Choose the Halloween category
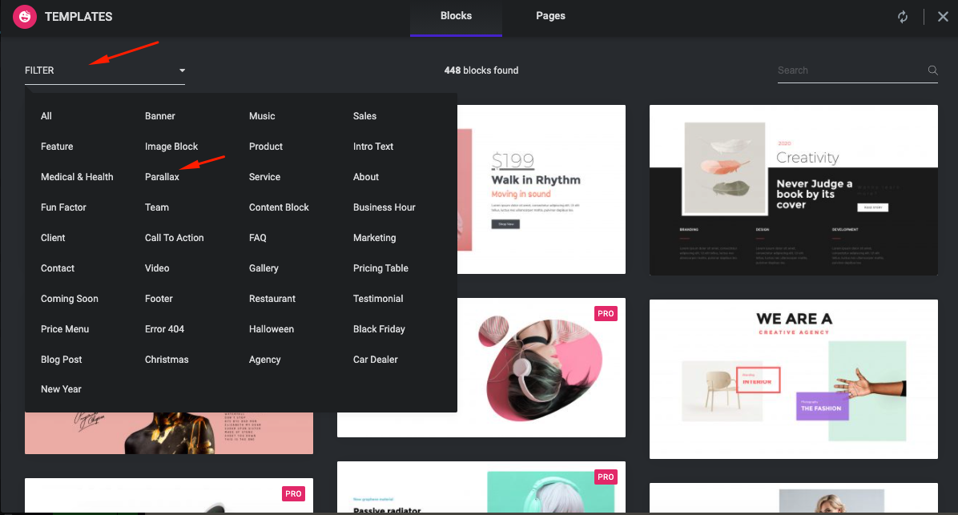958x515 pixels. 272,329
